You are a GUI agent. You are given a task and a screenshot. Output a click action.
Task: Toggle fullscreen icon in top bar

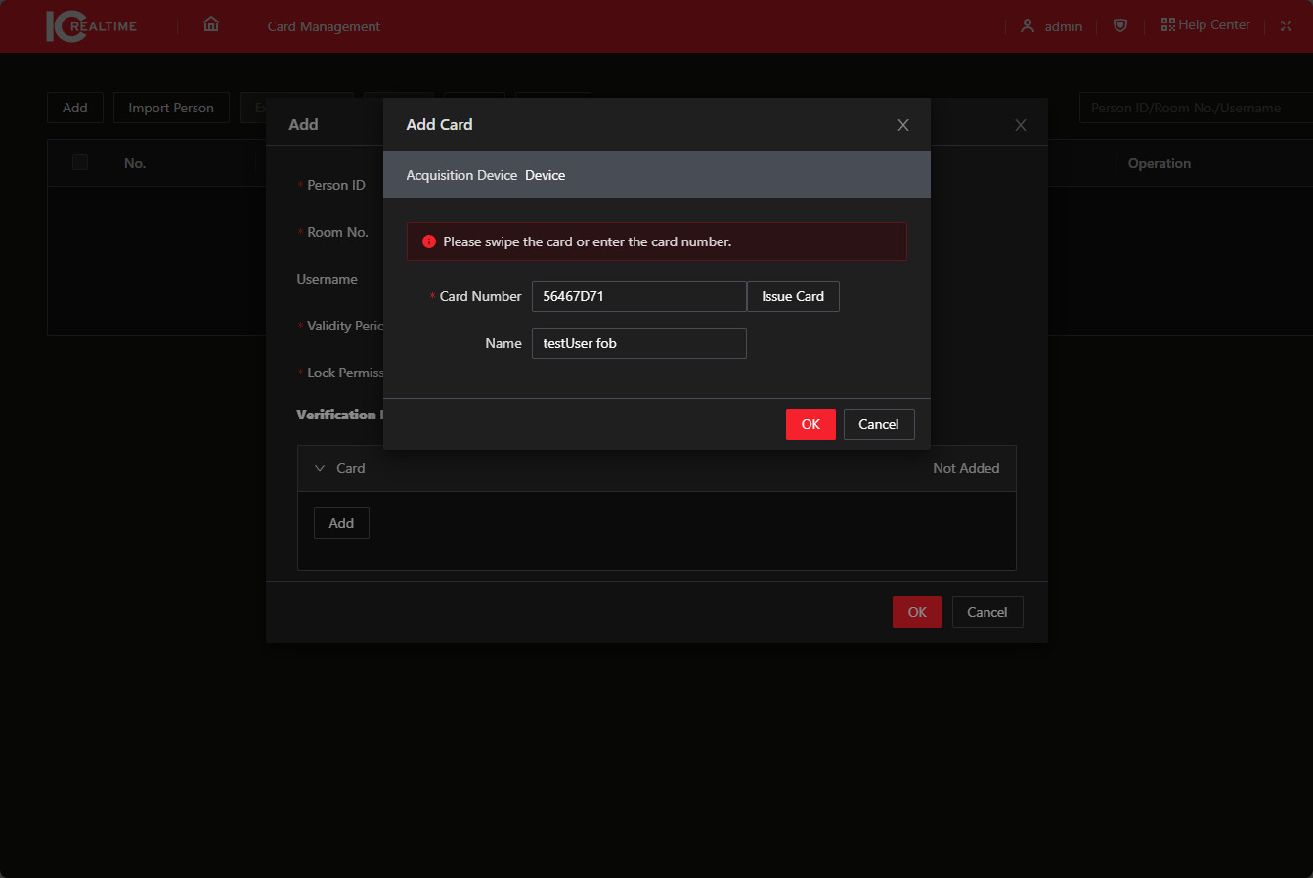coord(1286,26)
